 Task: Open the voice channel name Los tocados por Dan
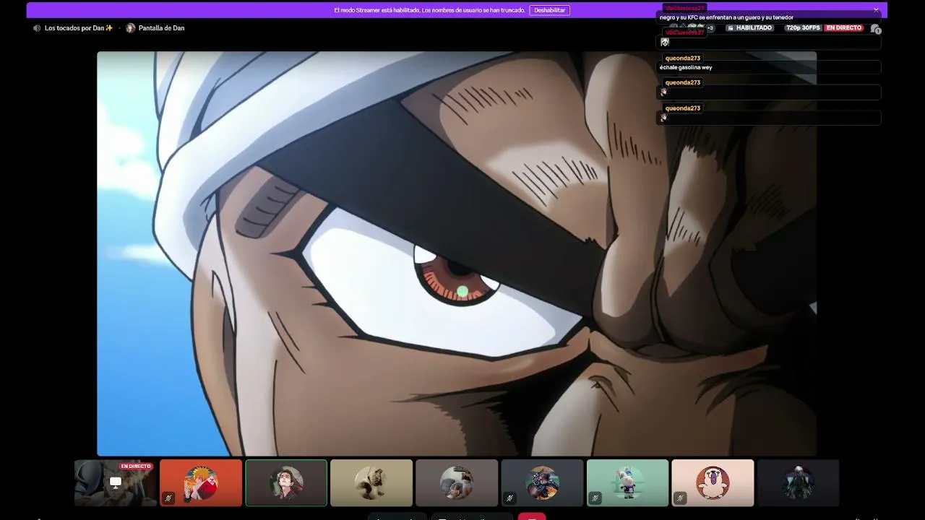(79, 28)
